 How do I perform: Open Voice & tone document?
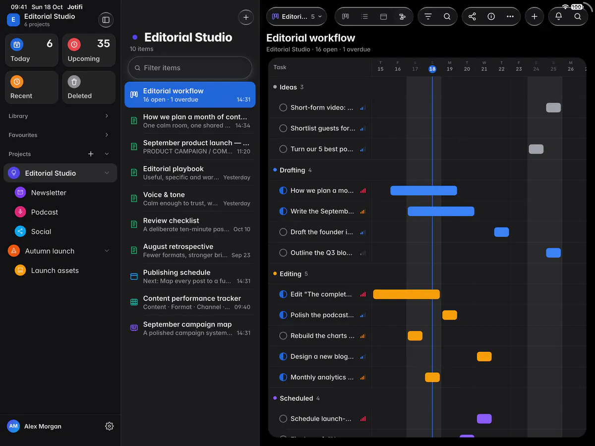tap(190, 199)
